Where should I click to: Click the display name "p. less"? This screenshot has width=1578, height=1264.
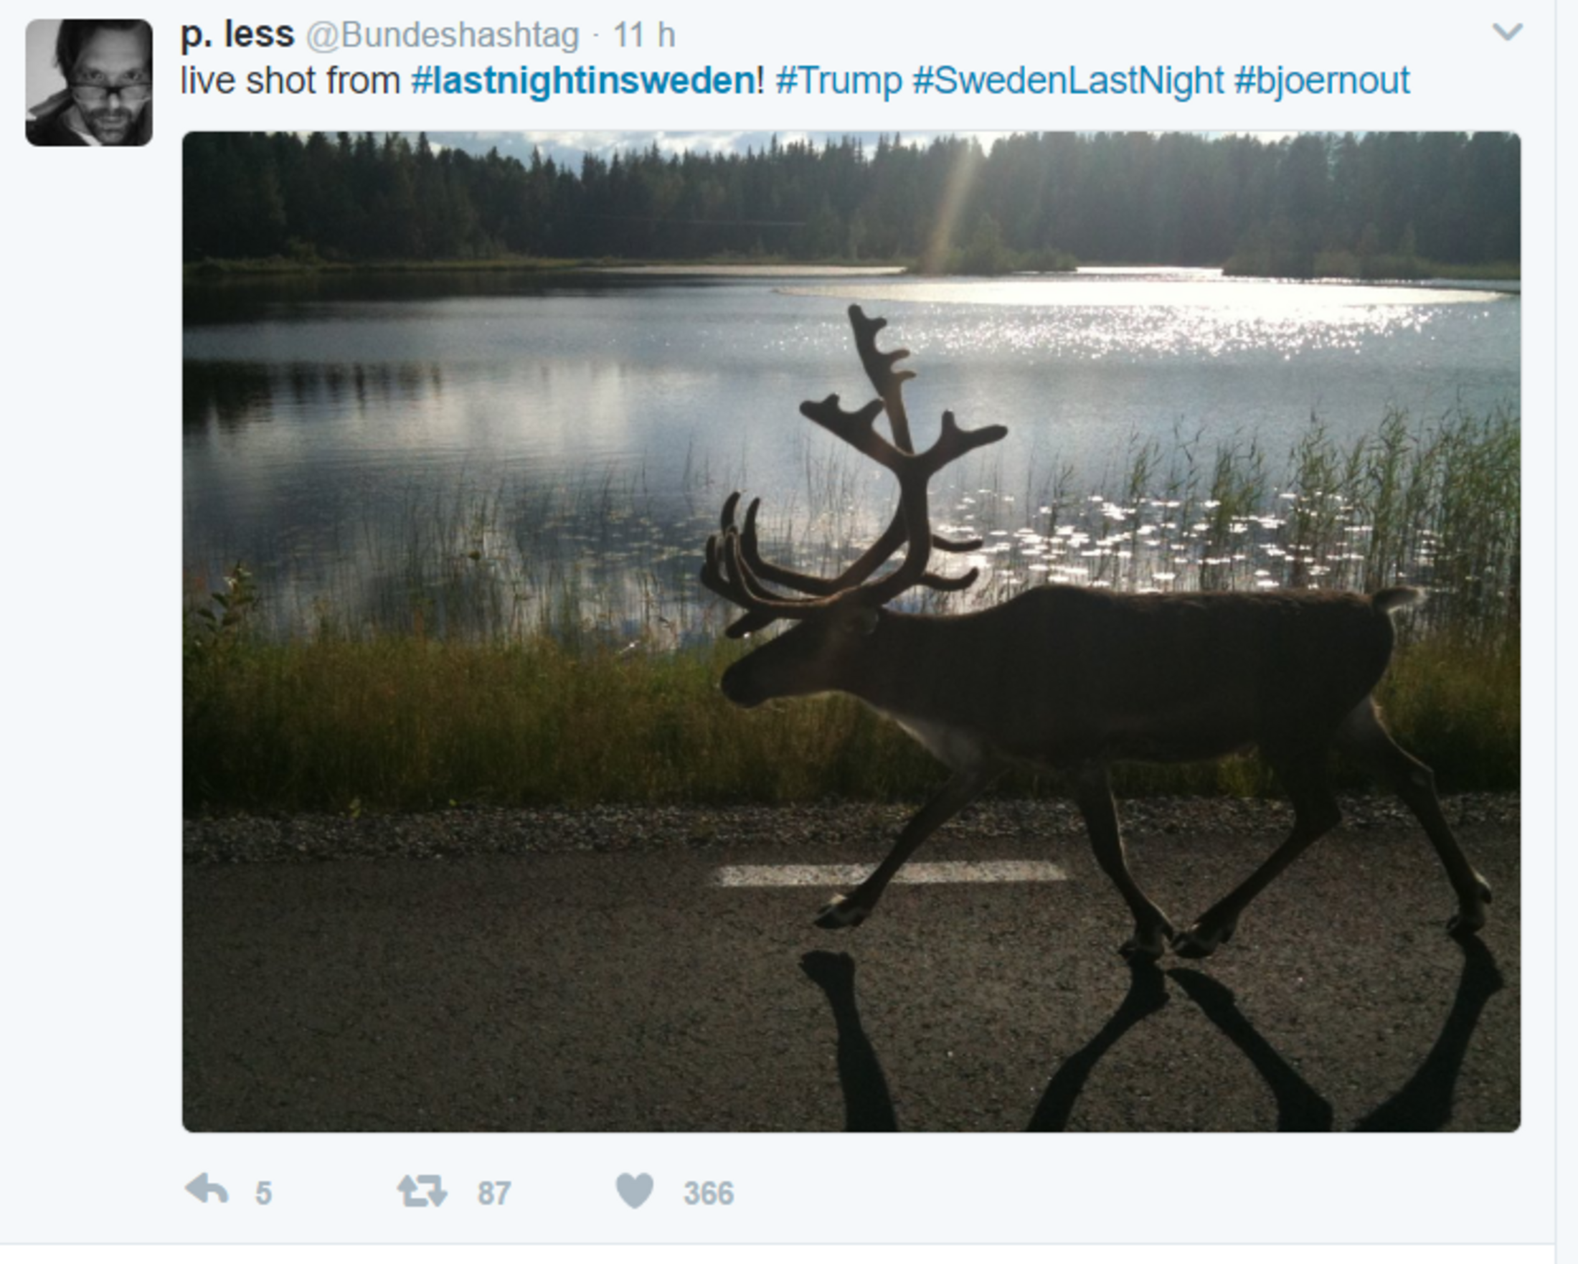[237, 34]
